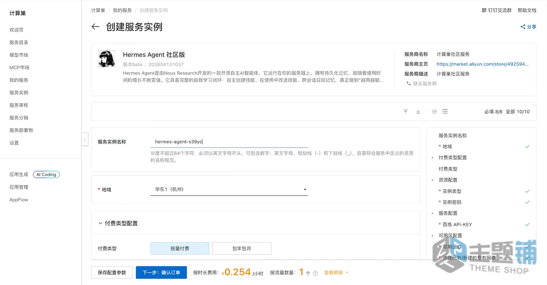Jump to 地域 in the right outline
Screen dimensions: 547x285
[447, 147]
